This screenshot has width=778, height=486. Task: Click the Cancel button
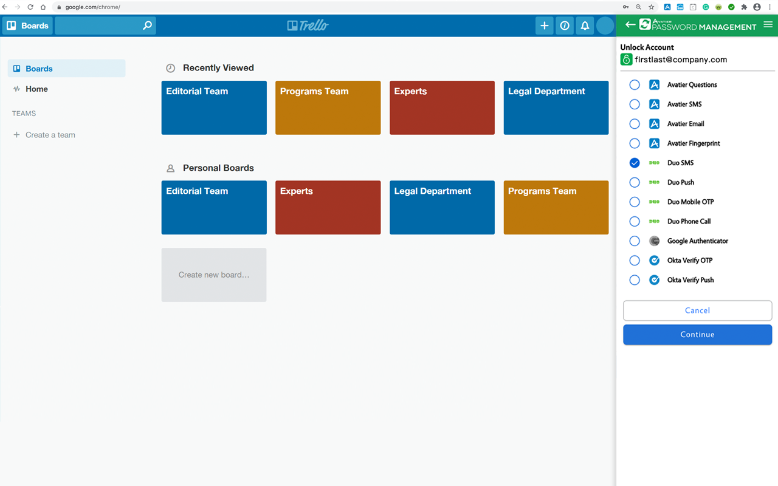(x=697, y=310)
